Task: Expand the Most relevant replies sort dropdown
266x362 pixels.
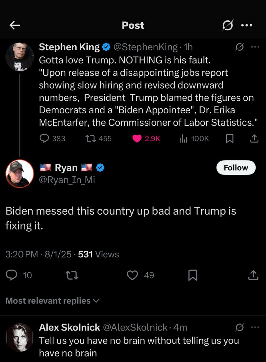Action: click(x=52, y=301)
